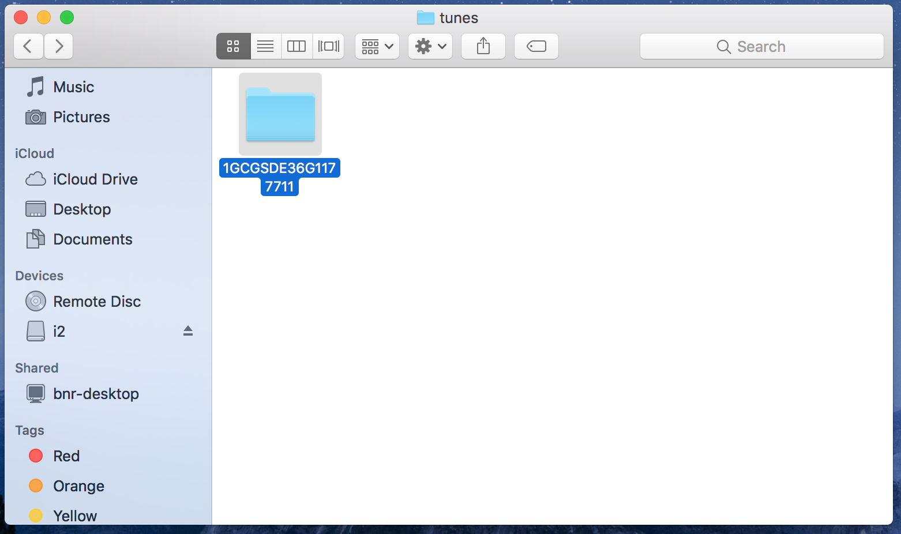Click the Music note icon
Image resolution: width=901 pixels, height=534 pixels.
click(36, 87)
